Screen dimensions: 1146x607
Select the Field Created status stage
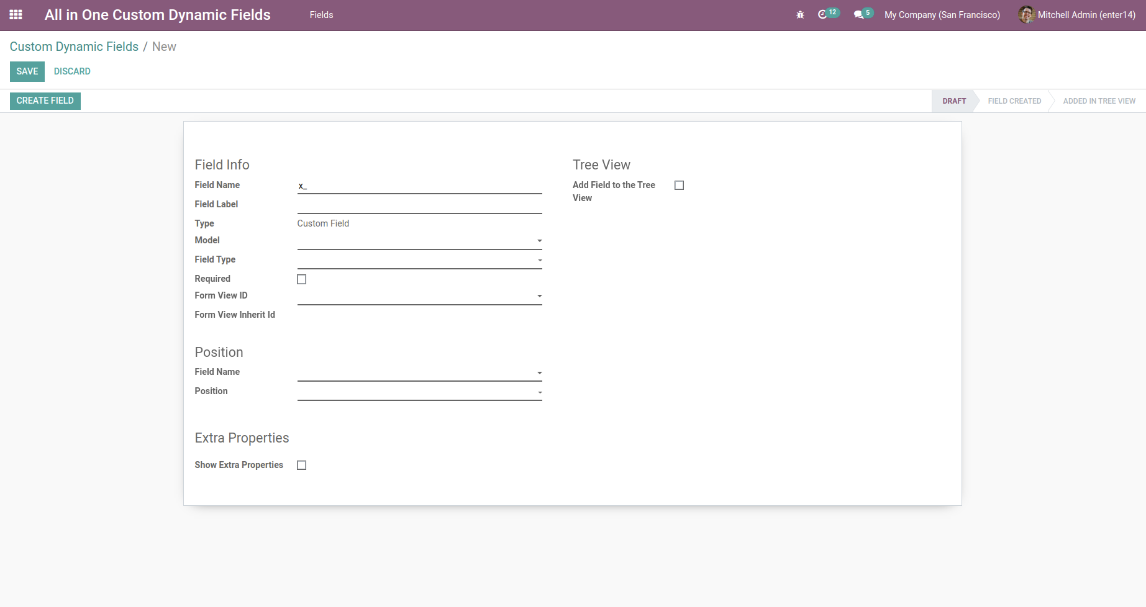point(1014,101)
